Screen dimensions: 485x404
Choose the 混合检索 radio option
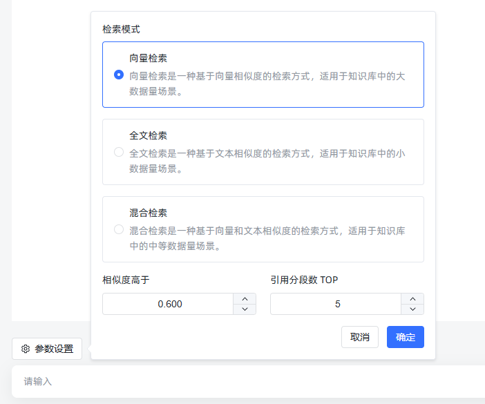119,229
